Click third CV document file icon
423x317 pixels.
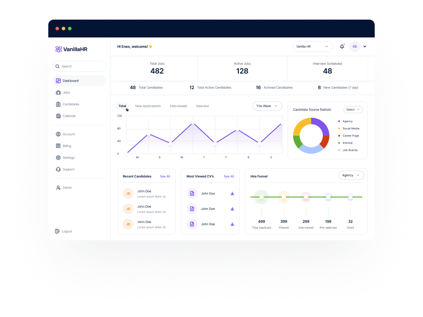coord(192,224)
